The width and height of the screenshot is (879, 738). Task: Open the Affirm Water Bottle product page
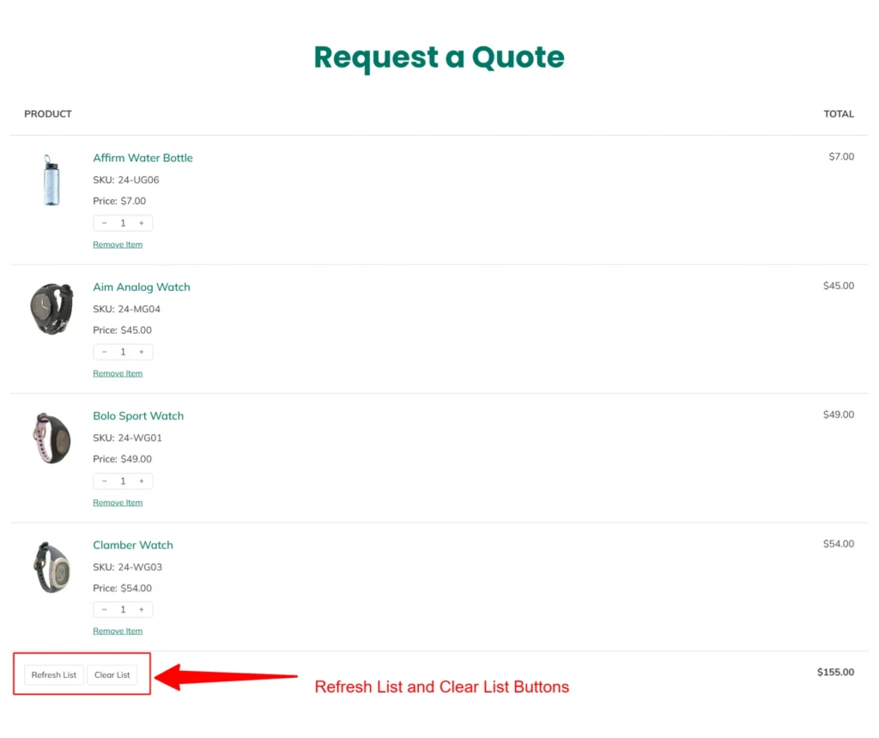[x=142, y=158]
